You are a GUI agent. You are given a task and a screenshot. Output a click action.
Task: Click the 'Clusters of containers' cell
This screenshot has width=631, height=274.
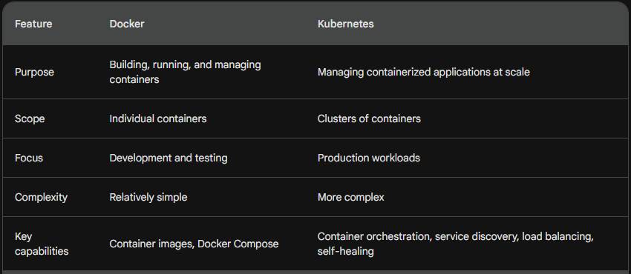click(369, 118)
